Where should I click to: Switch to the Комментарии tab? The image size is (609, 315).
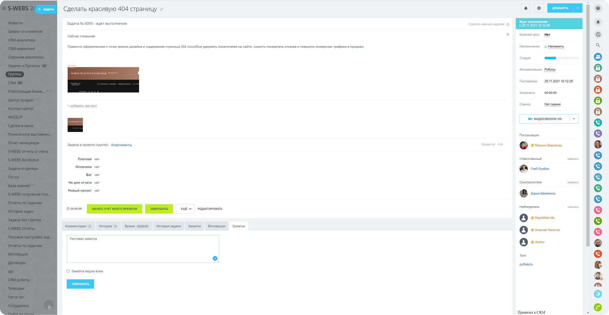pos(78,226)
